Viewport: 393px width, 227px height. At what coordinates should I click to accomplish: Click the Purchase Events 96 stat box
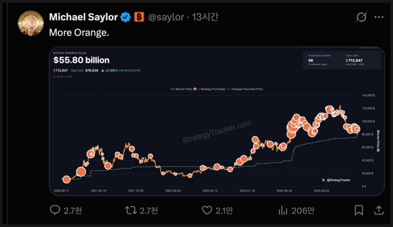(319, 60)
